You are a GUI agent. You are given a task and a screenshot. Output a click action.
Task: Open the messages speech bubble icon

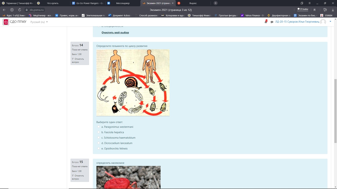point(272,22)
